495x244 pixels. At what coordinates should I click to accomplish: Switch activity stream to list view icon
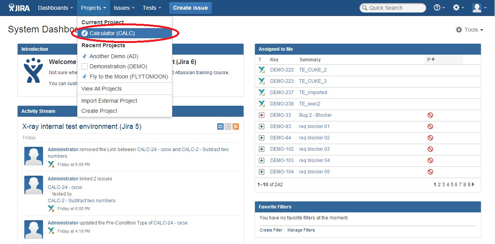pos(228,126)
